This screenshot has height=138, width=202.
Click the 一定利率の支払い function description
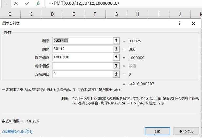point(62,90)
